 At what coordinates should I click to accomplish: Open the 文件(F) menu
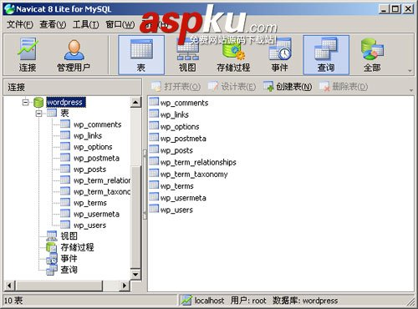20,25
